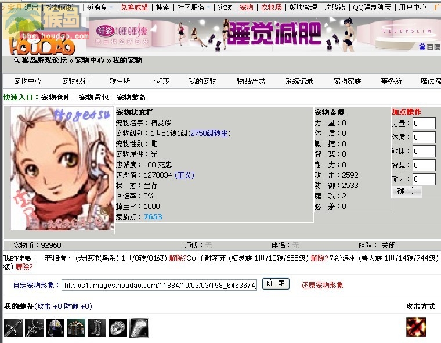This screenshot has width=441, height=343.
Task: Select the ring equipment slot
Action: click(x=118, y=328)
